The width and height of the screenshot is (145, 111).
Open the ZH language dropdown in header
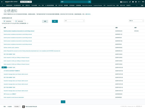(x=139, y=2)
